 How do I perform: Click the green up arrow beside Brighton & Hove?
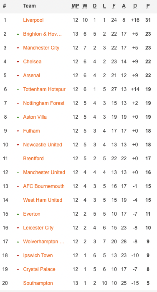tap(18, 34)
